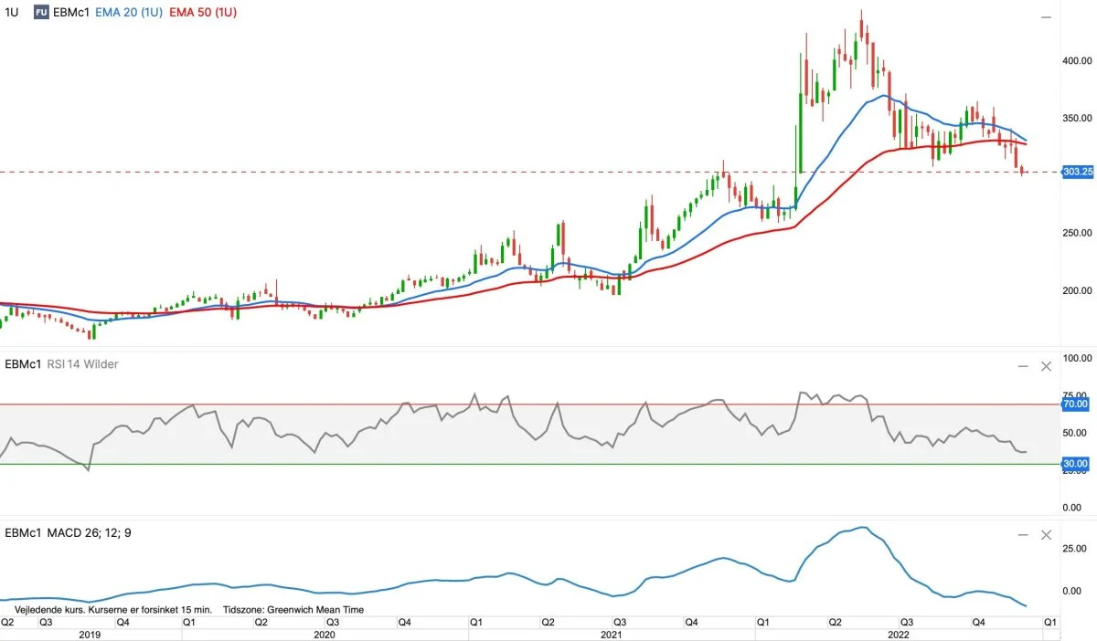Open the EBMc1 RSI 14 Wilder label
Viewport: 1097px width, 641px height.
coord(62,364)
